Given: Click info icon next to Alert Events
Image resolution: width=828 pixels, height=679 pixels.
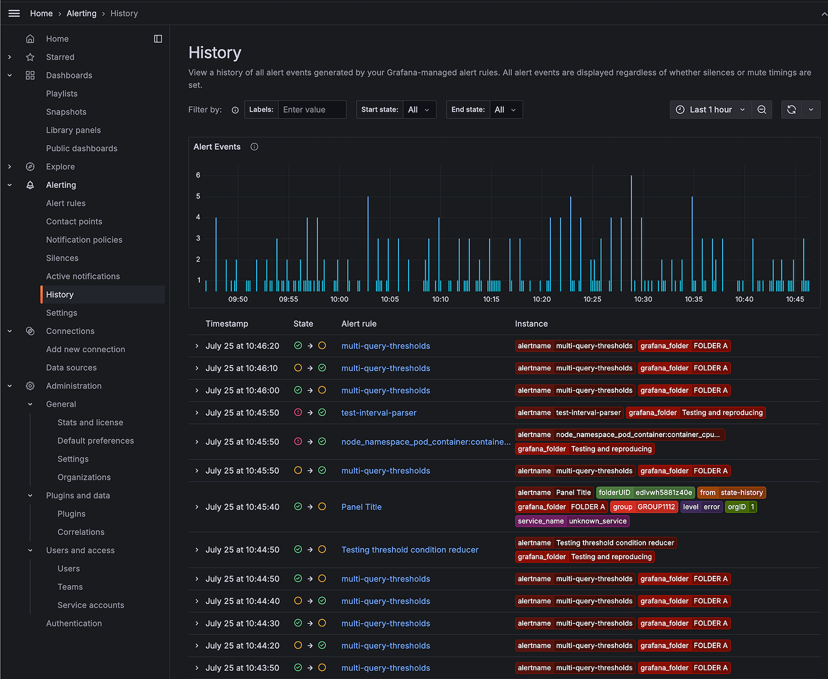Looking at the screenshot, I should tap(254, 147).
